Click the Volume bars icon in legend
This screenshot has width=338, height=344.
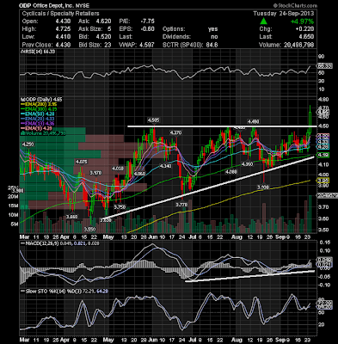(x=21, y=133)
